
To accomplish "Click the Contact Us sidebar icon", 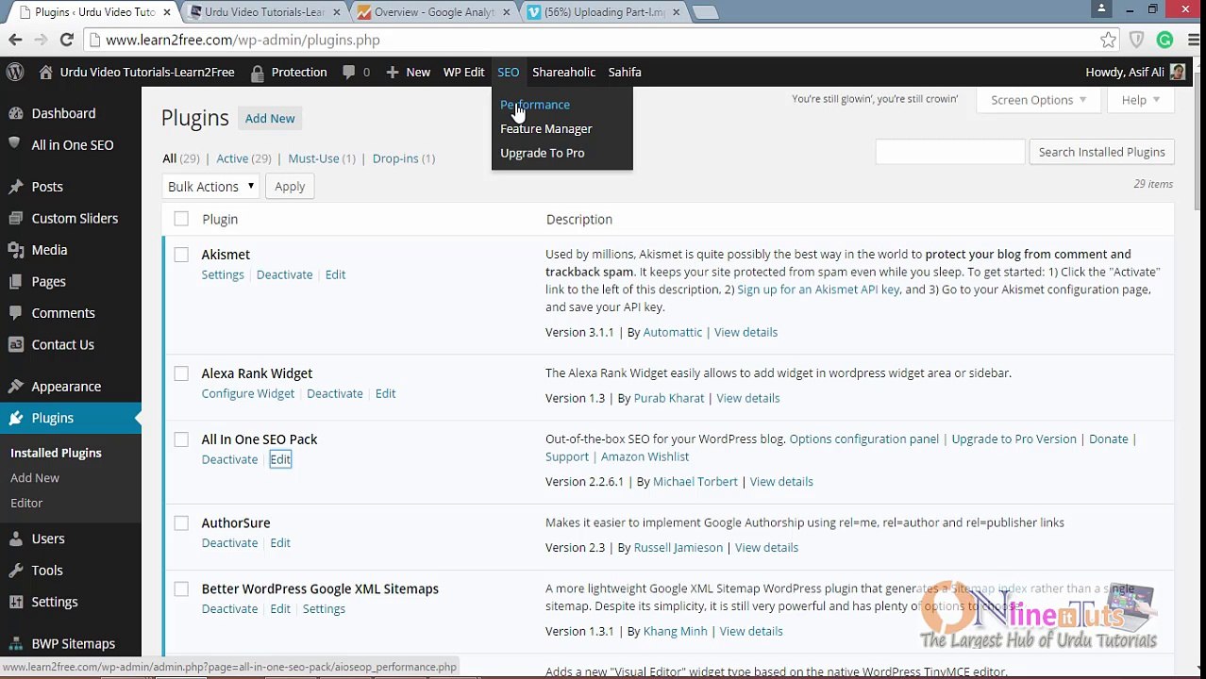I will (x=15, y=344).
